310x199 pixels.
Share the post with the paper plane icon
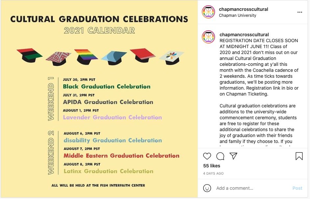tap(233, 156)
